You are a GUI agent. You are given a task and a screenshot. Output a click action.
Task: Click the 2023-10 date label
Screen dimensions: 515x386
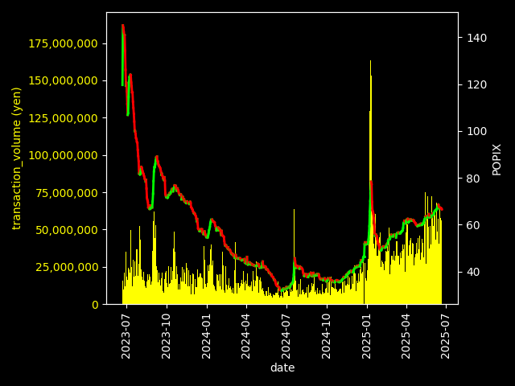pos(166,336)
